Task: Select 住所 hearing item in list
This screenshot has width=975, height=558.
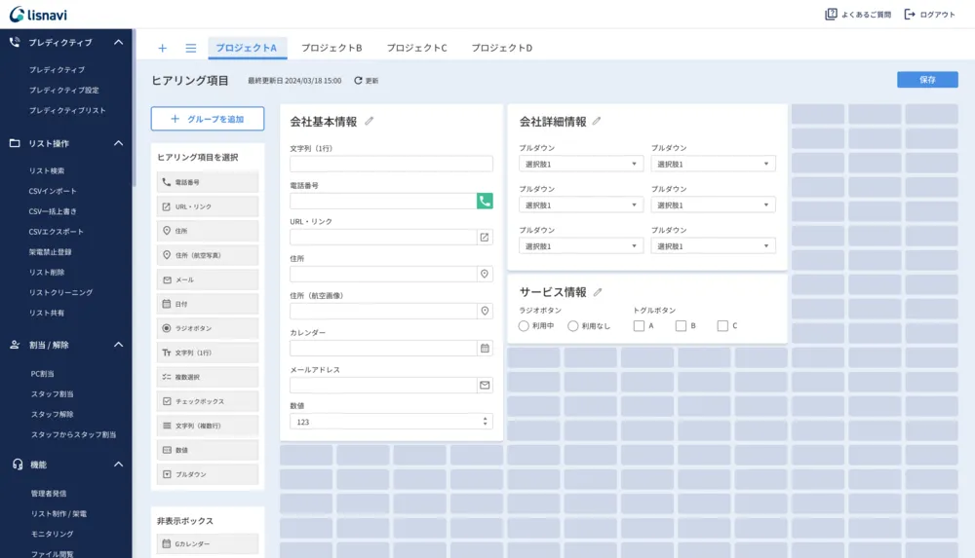Action: coord(208,231)
